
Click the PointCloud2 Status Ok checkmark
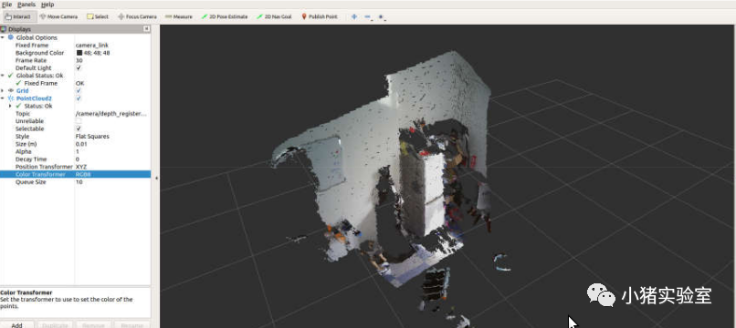click(x=19, y=106)
